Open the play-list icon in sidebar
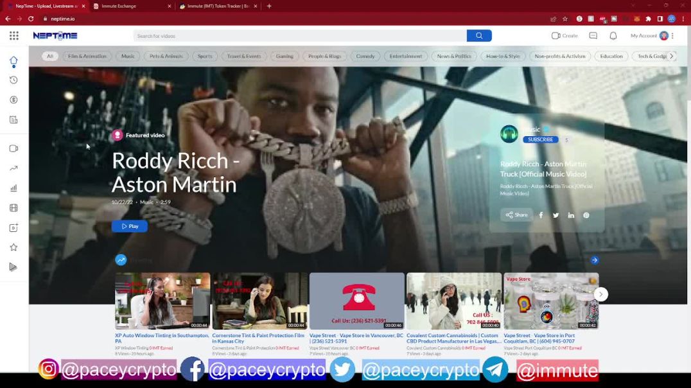Screen dimensions: 691x388 pos(13,267)
